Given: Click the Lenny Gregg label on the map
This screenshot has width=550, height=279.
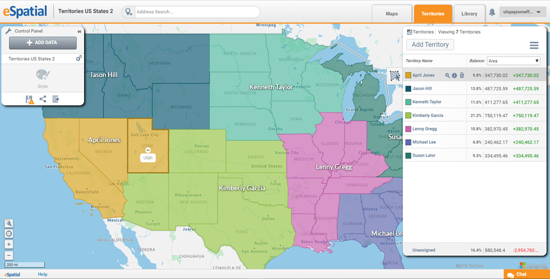Looking at the screenshot, I should click(x=334, y=167).
